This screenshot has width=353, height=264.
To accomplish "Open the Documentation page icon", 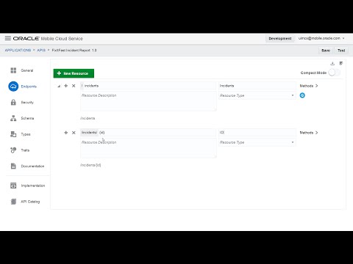I will [x=13, y=166].
